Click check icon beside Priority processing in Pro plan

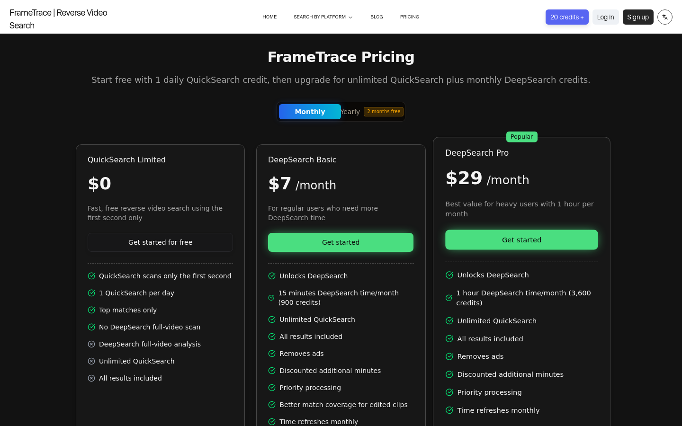tap(449, 392)
